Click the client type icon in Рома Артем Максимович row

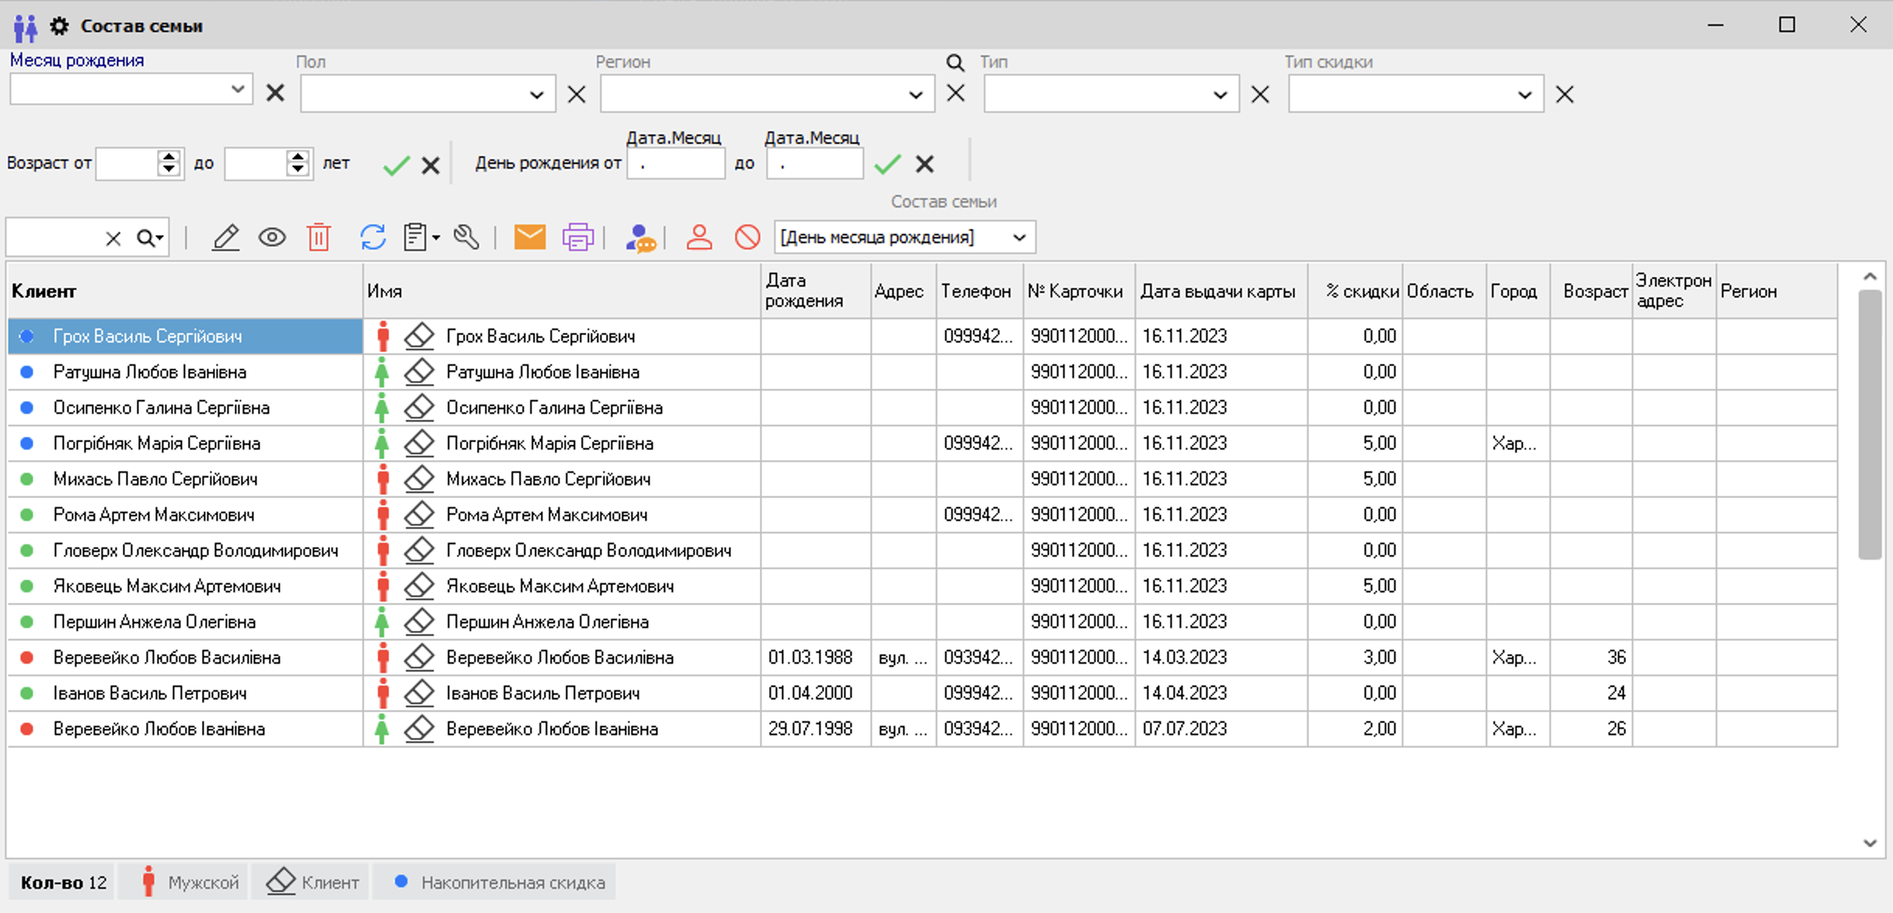pos(420,515)
